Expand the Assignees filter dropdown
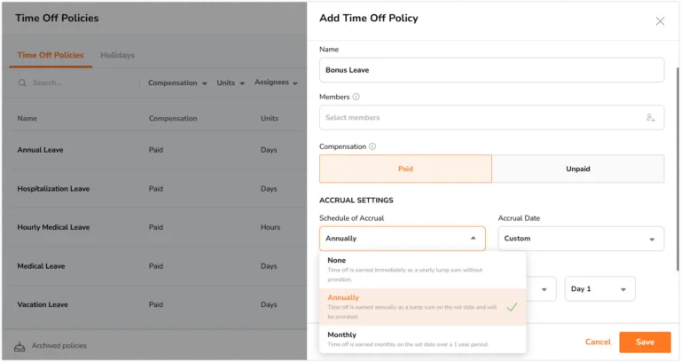Image resolution: width=681 pixels, height=362 pixels. pos(277,83)
